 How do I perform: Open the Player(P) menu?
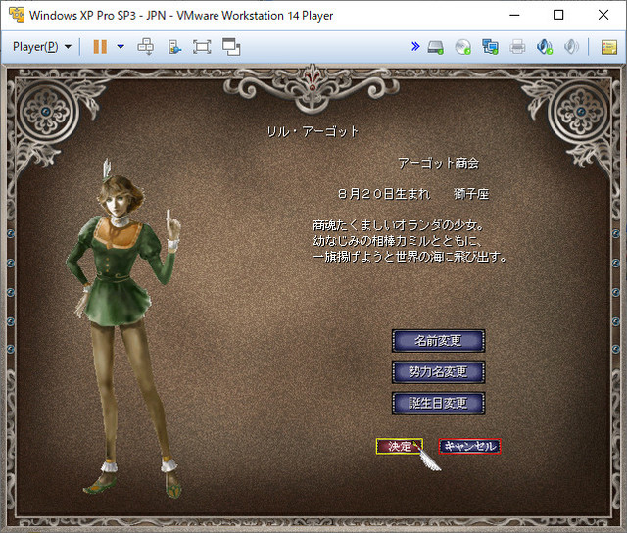(42, 47)
